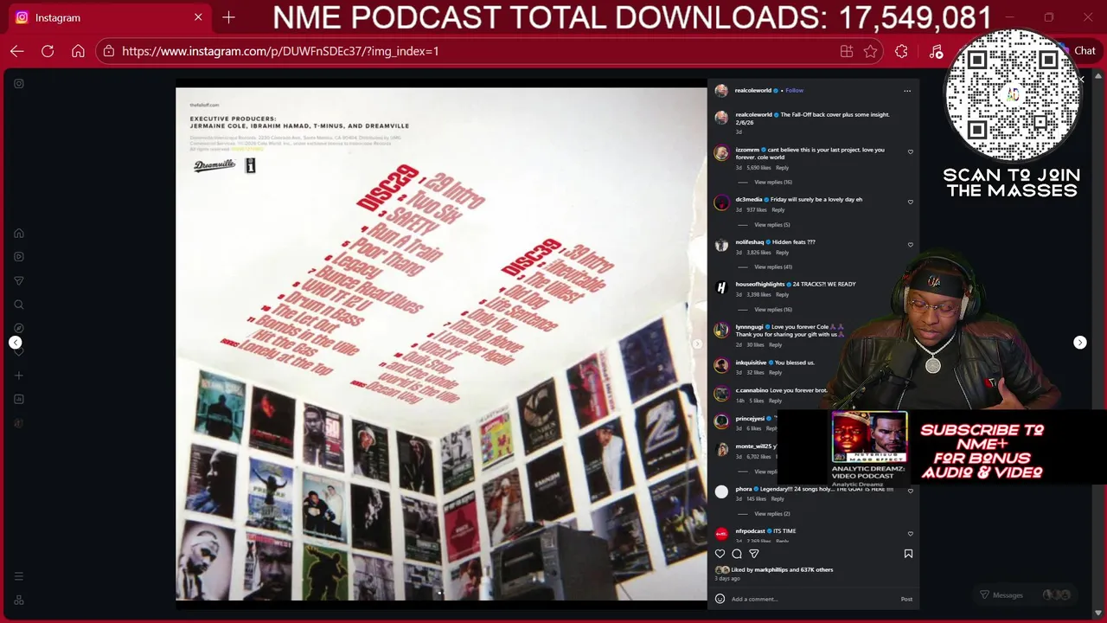This screenshot has width=1107, height=623.
Task: Reply to c.cannabino's comment
Action: point(775,401)
